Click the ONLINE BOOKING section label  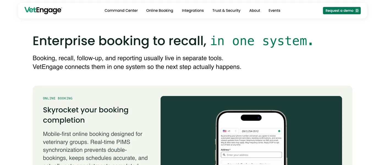click(58, 98)
